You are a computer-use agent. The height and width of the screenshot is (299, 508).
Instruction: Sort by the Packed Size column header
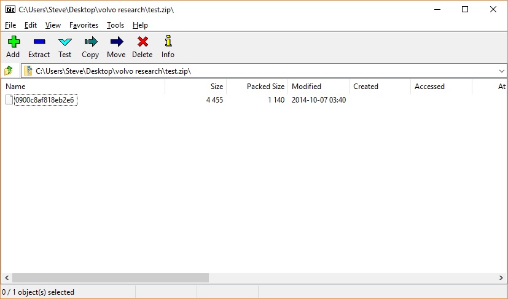(257, 87)
